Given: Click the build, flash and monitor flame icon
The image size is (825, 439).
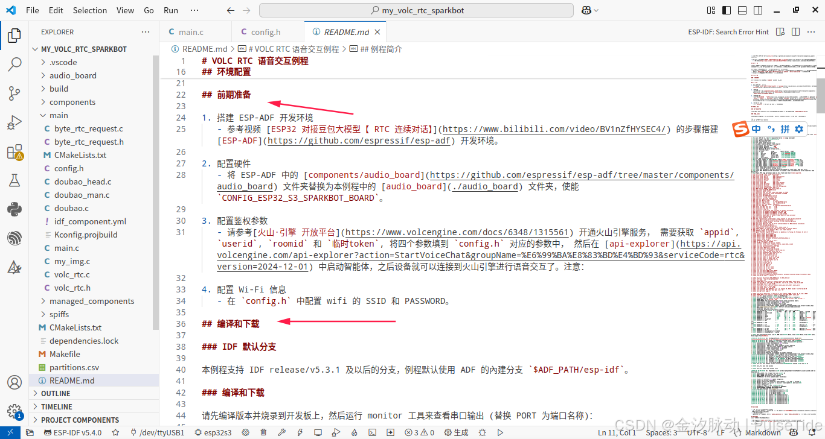Looking at the screenshot, I should click(354, 432).
